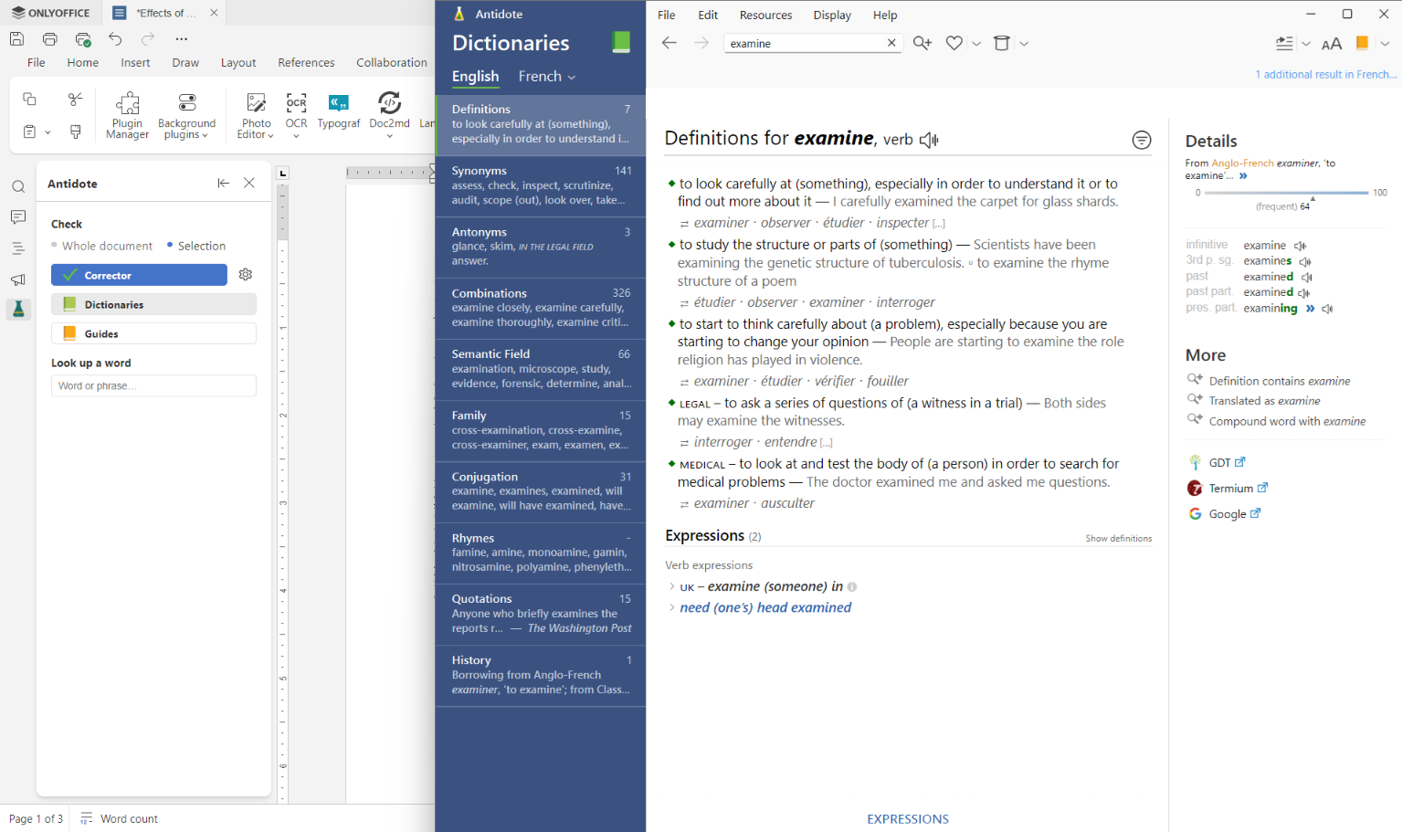The height and width of the screenshot is (832, 1402).
Task: Search definitions containing examine
Action: pos(1269,381)
